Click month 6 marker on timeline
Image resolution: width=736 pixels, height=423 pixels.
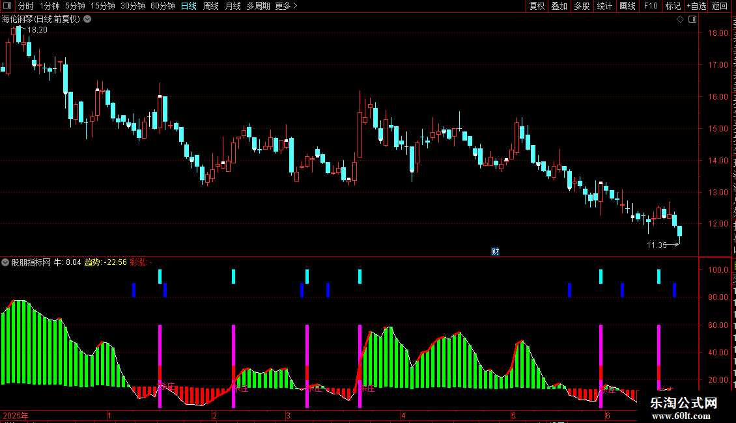pyautogui.click(x=608, y=415)
